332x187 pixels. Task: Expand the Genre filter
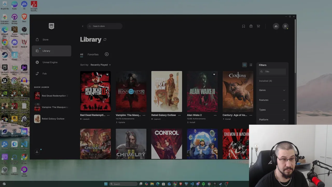point(272,90)
